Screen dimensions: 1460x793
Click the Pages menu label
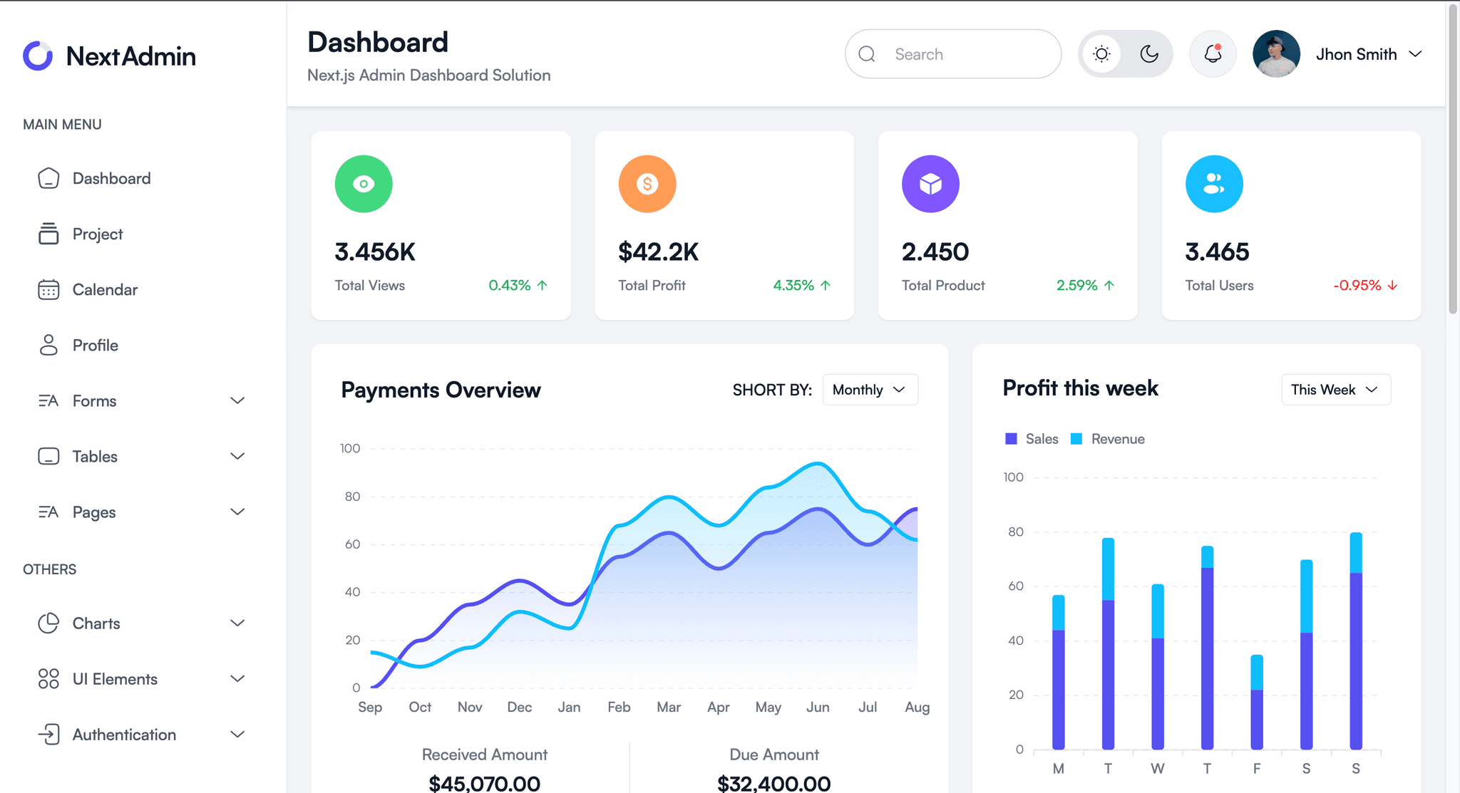[94, 512]
